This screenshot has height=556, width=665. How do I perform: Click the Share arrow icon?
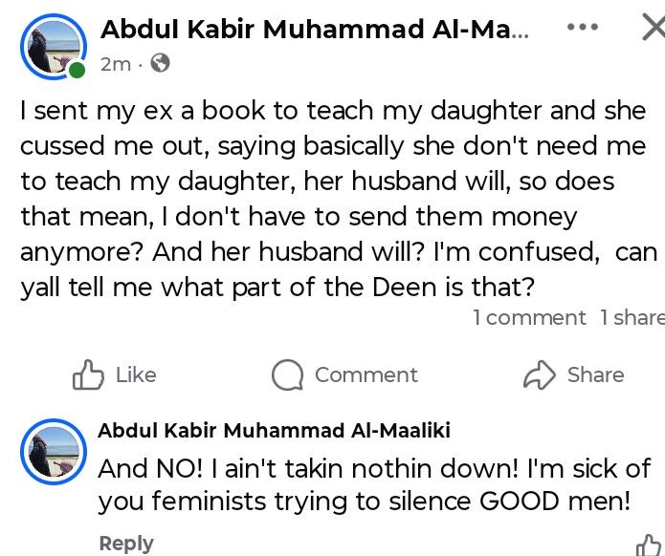pyautogui.click(x=540, y=374)
